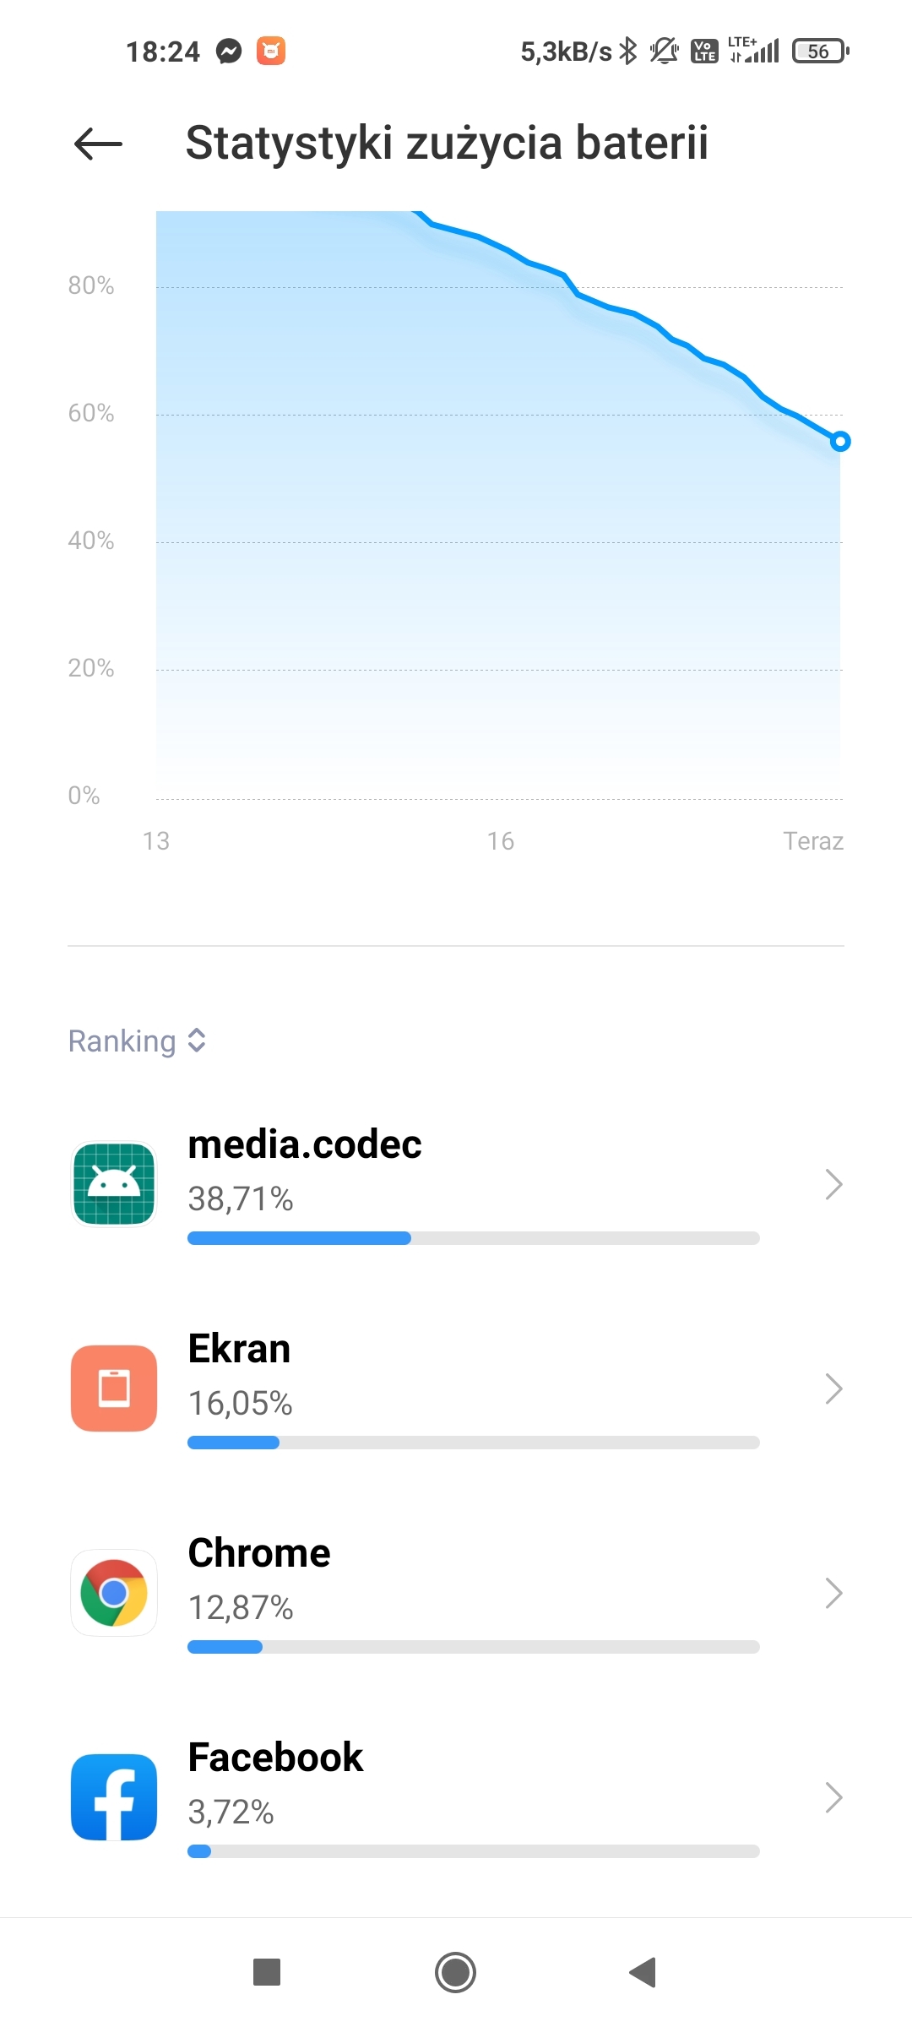Tap the Facebook app icon
The width and height of the screenshot is (912, 2027).
tap(114, 1797)
